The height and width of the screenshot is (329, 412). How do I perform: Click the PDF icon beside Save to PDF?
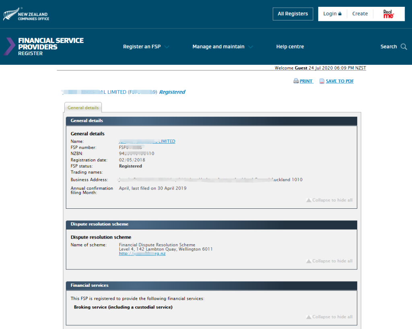(x=322, y=81)
